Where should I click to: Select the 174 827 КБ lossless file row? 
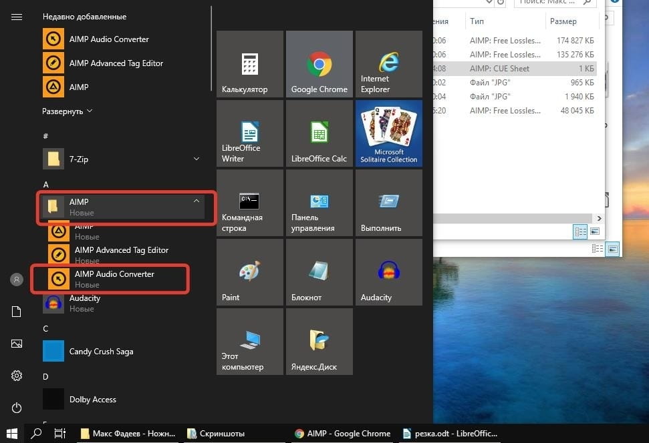(515, 41)
